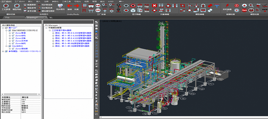Viewport: 268px width, 119px height.
Task: Click the red exclamation collision icon
Action: (236, 6)
